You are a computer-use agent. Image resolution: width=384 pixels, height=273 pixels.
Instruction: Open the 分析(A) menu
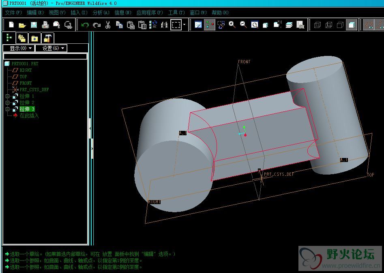(101, 13)
